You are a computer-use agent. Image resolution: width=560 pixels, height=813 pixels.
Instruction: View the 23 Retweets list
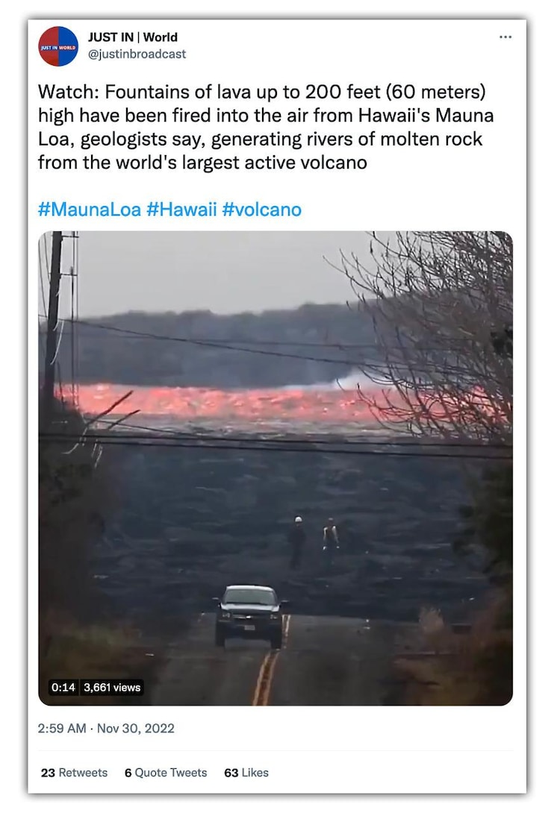click(x=74, y=773)
